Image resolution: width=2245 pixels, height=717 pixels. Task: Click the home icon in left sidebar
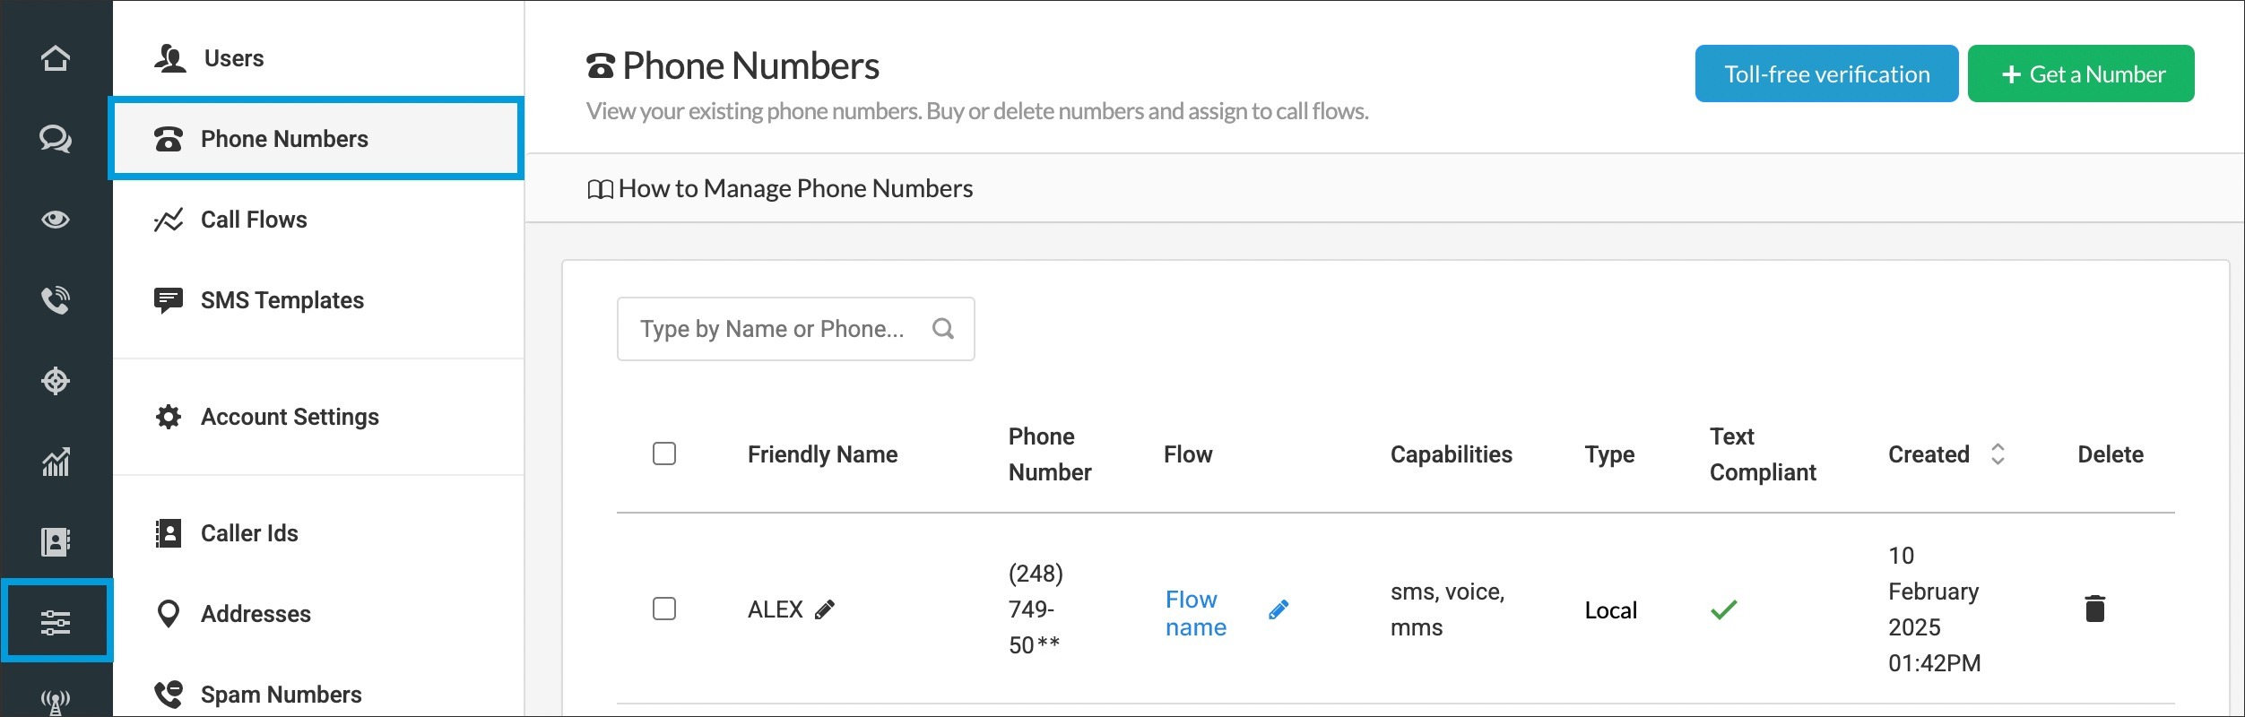pos(56,58)
